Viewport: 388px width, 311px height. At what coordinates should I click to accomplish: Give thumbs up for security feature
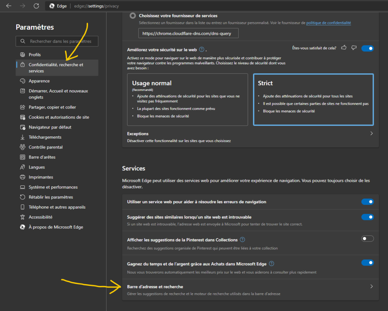[x=344, y=48]
